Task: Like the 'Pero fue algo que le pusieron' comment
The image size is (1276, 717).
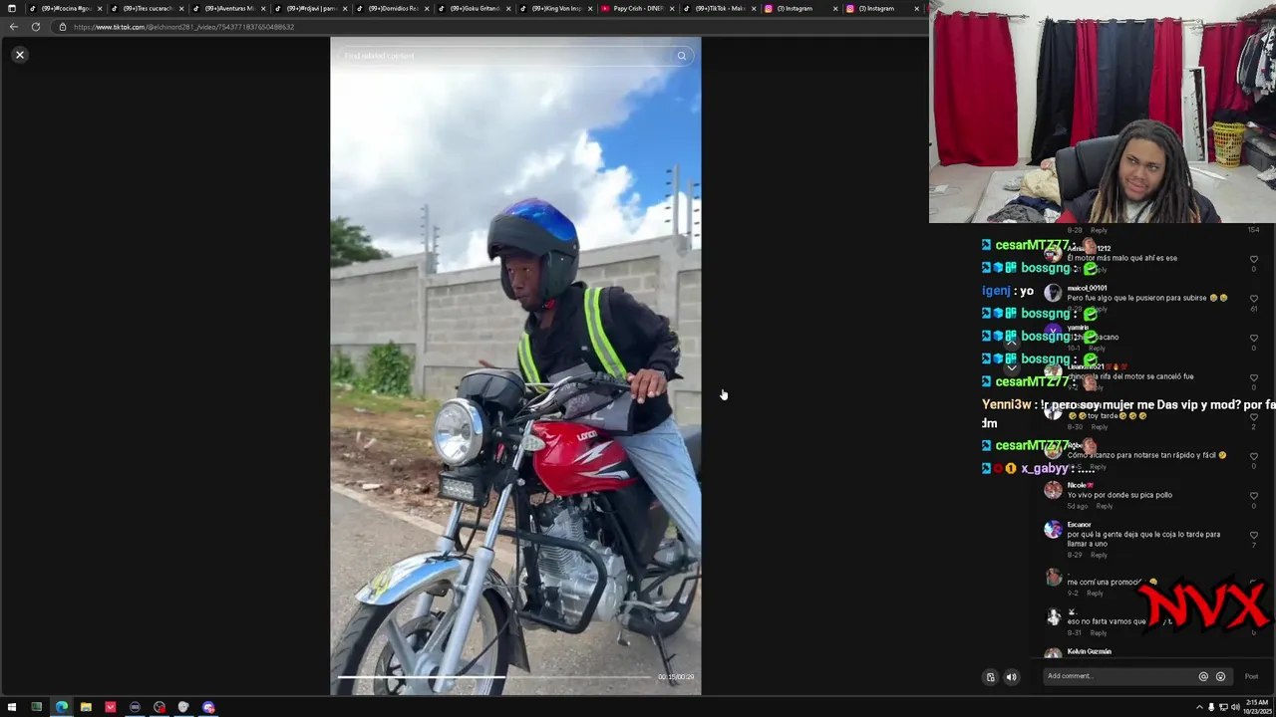Action: point(1254,298)
